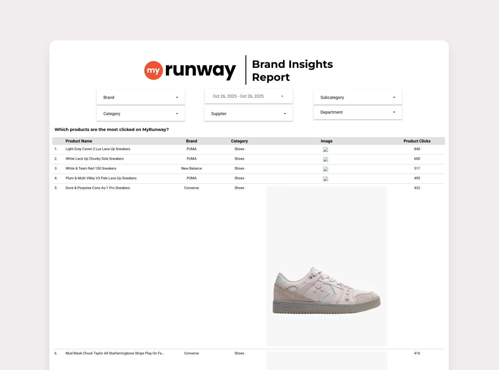Open the Brand filter dropdown
The height and width of the screenshot is (370, 499).
coord(140,97)
